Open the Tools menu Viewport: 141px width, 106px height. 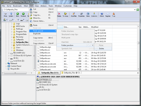[x=51, y=6]
